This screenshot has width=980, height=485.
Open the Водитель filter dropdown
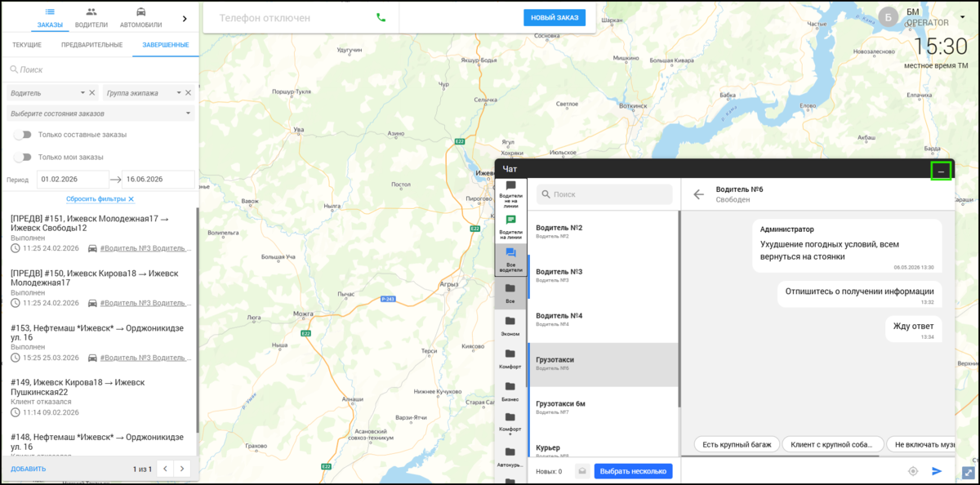pyautogui.click(x=47, y=93)
